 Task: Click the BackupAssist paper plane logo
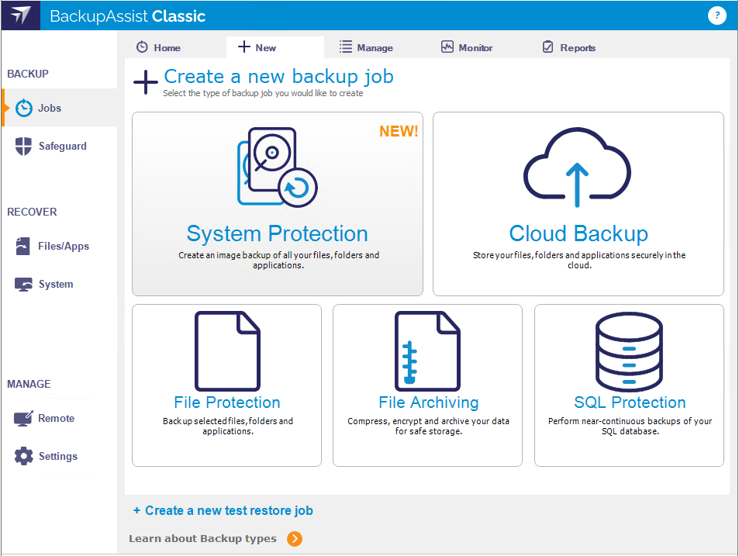[x=21, y=16]
